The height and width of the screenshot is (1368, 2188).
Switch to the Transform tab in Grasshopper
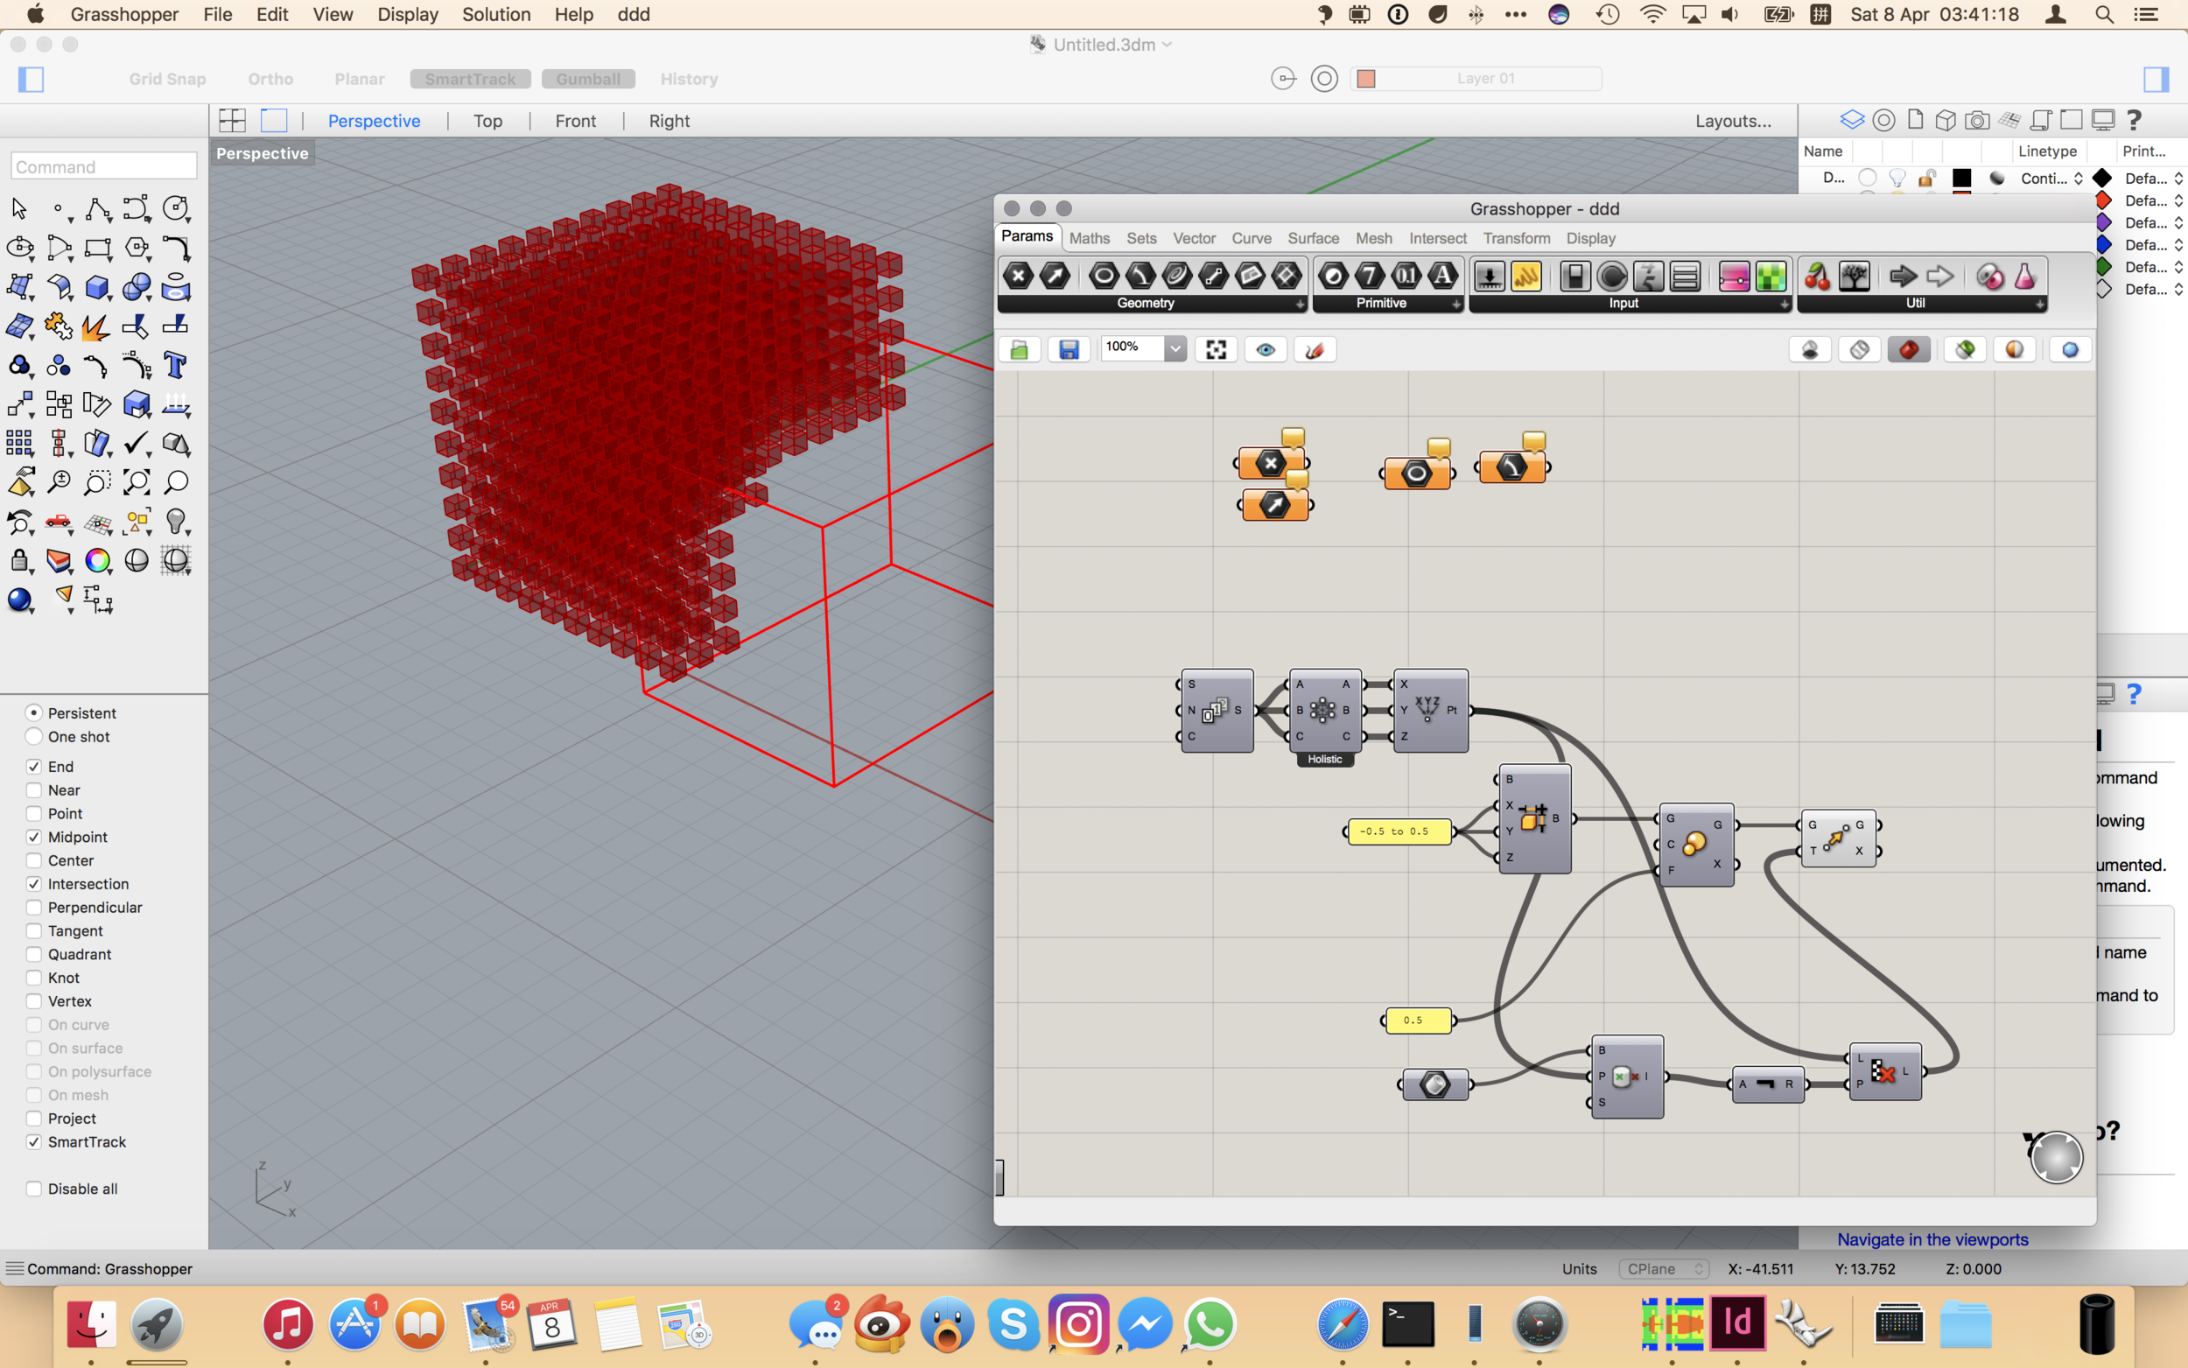point(1517,239)
